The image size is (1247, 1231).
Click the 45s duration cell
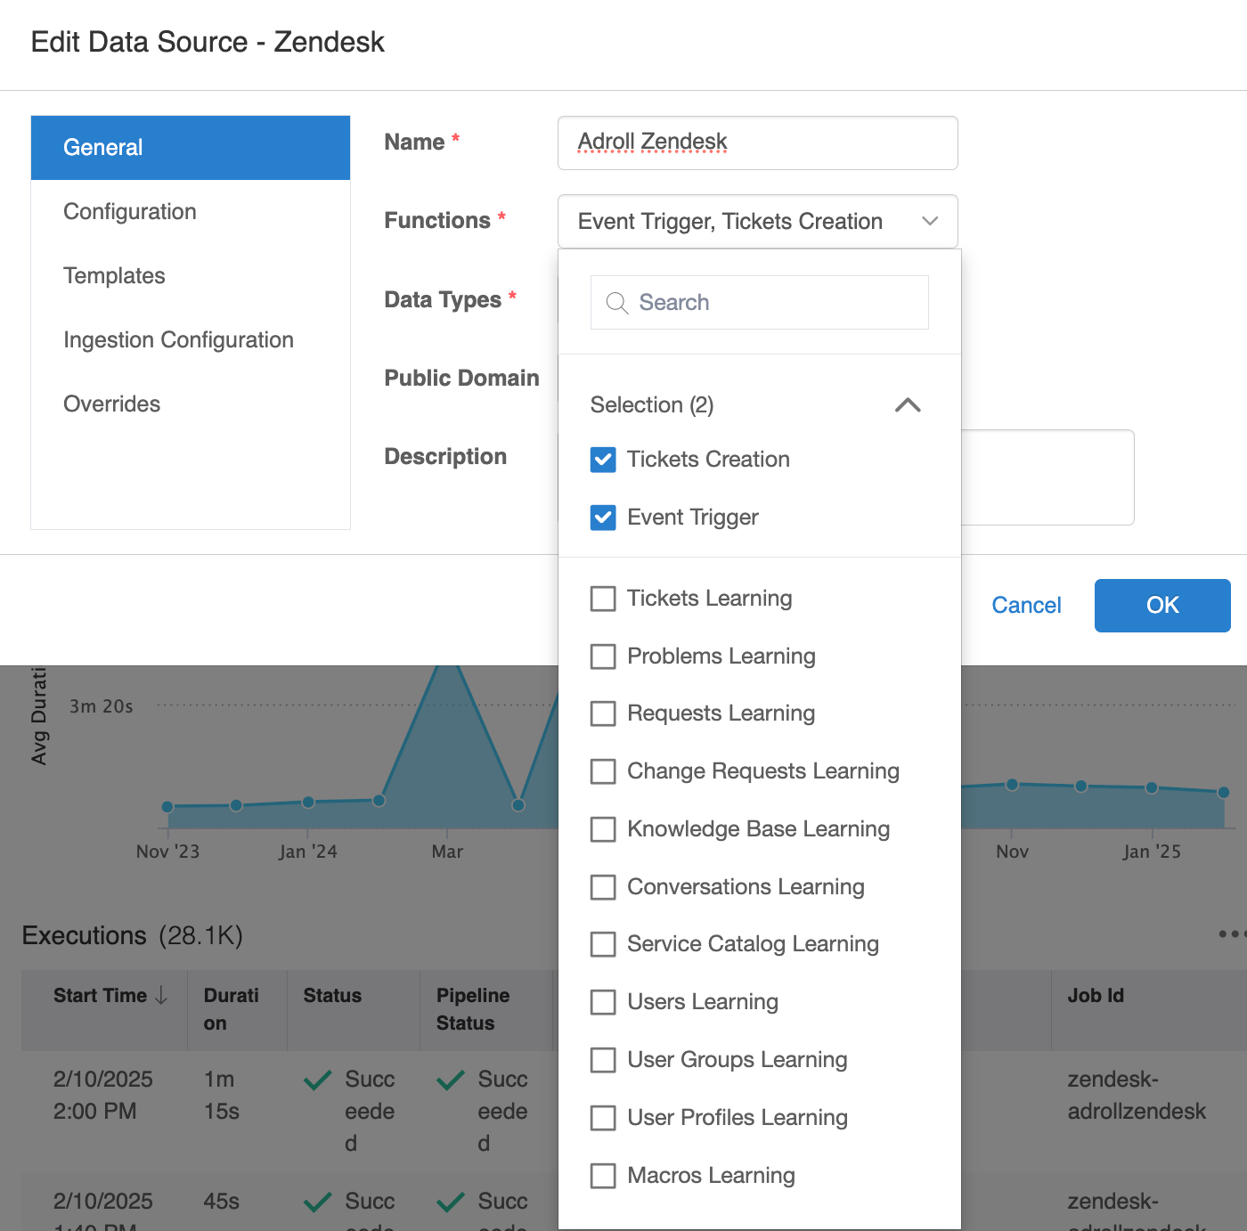(x=222, y=1202)
